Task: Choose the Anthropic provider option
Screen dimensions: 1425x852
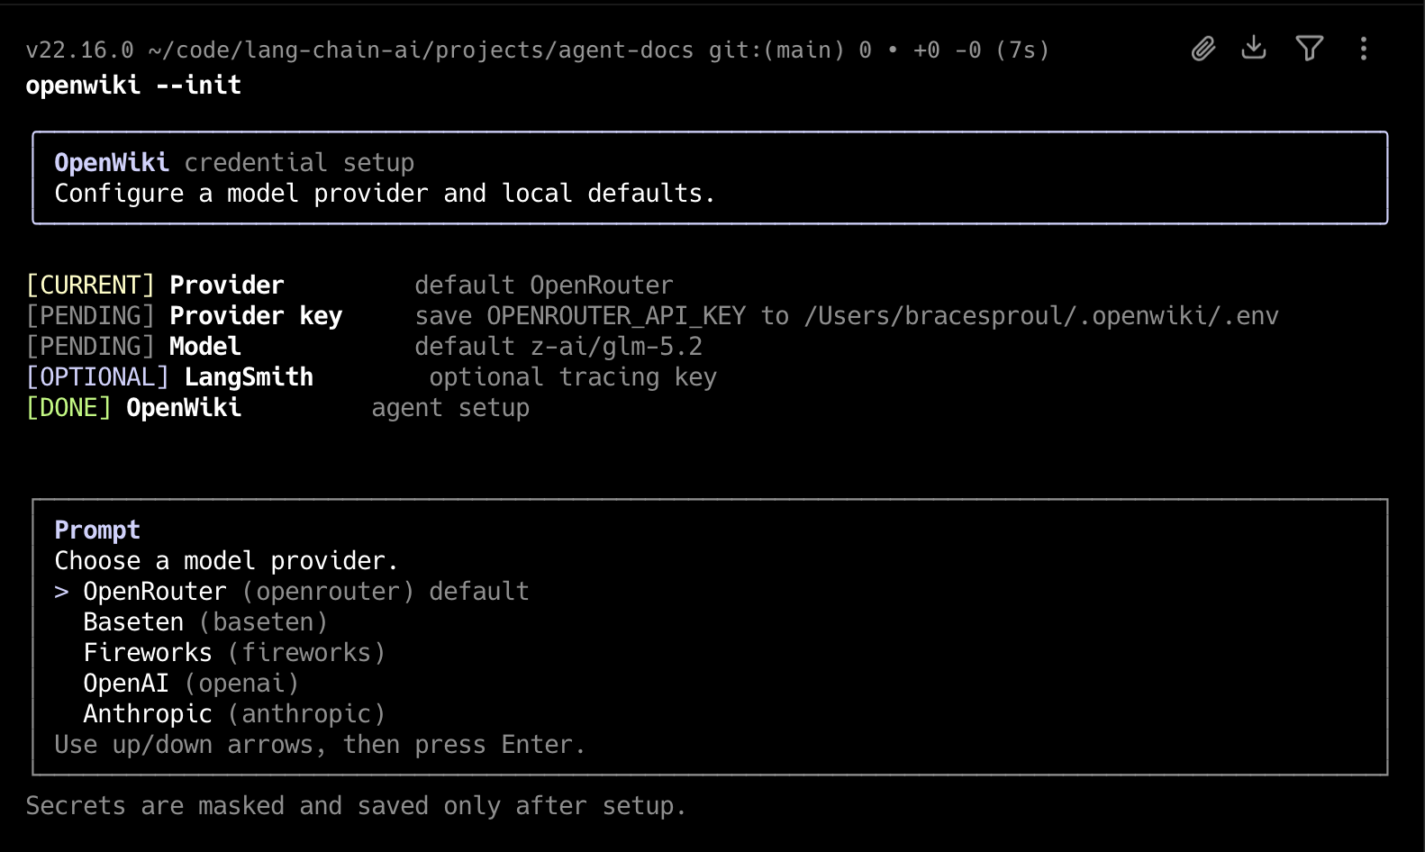Action: pos(234,714)
